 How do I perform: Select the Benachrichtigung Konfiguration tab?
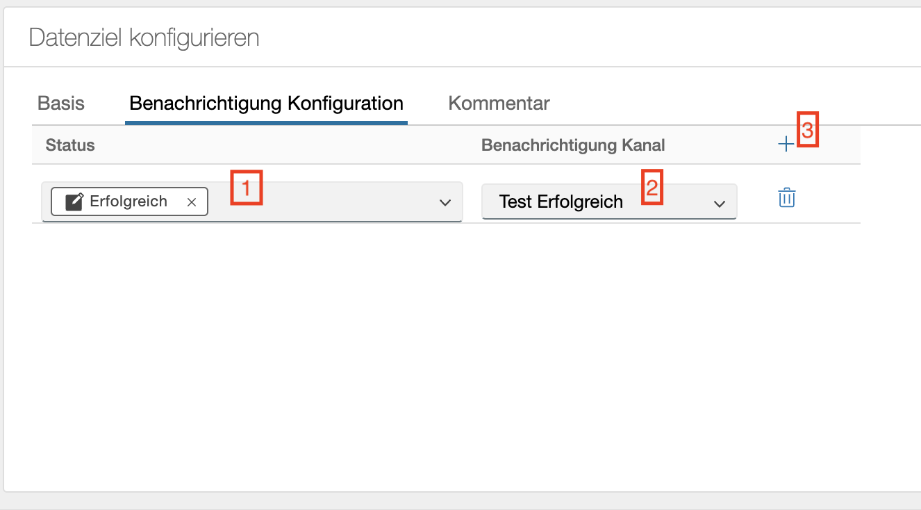pos(265,103)
